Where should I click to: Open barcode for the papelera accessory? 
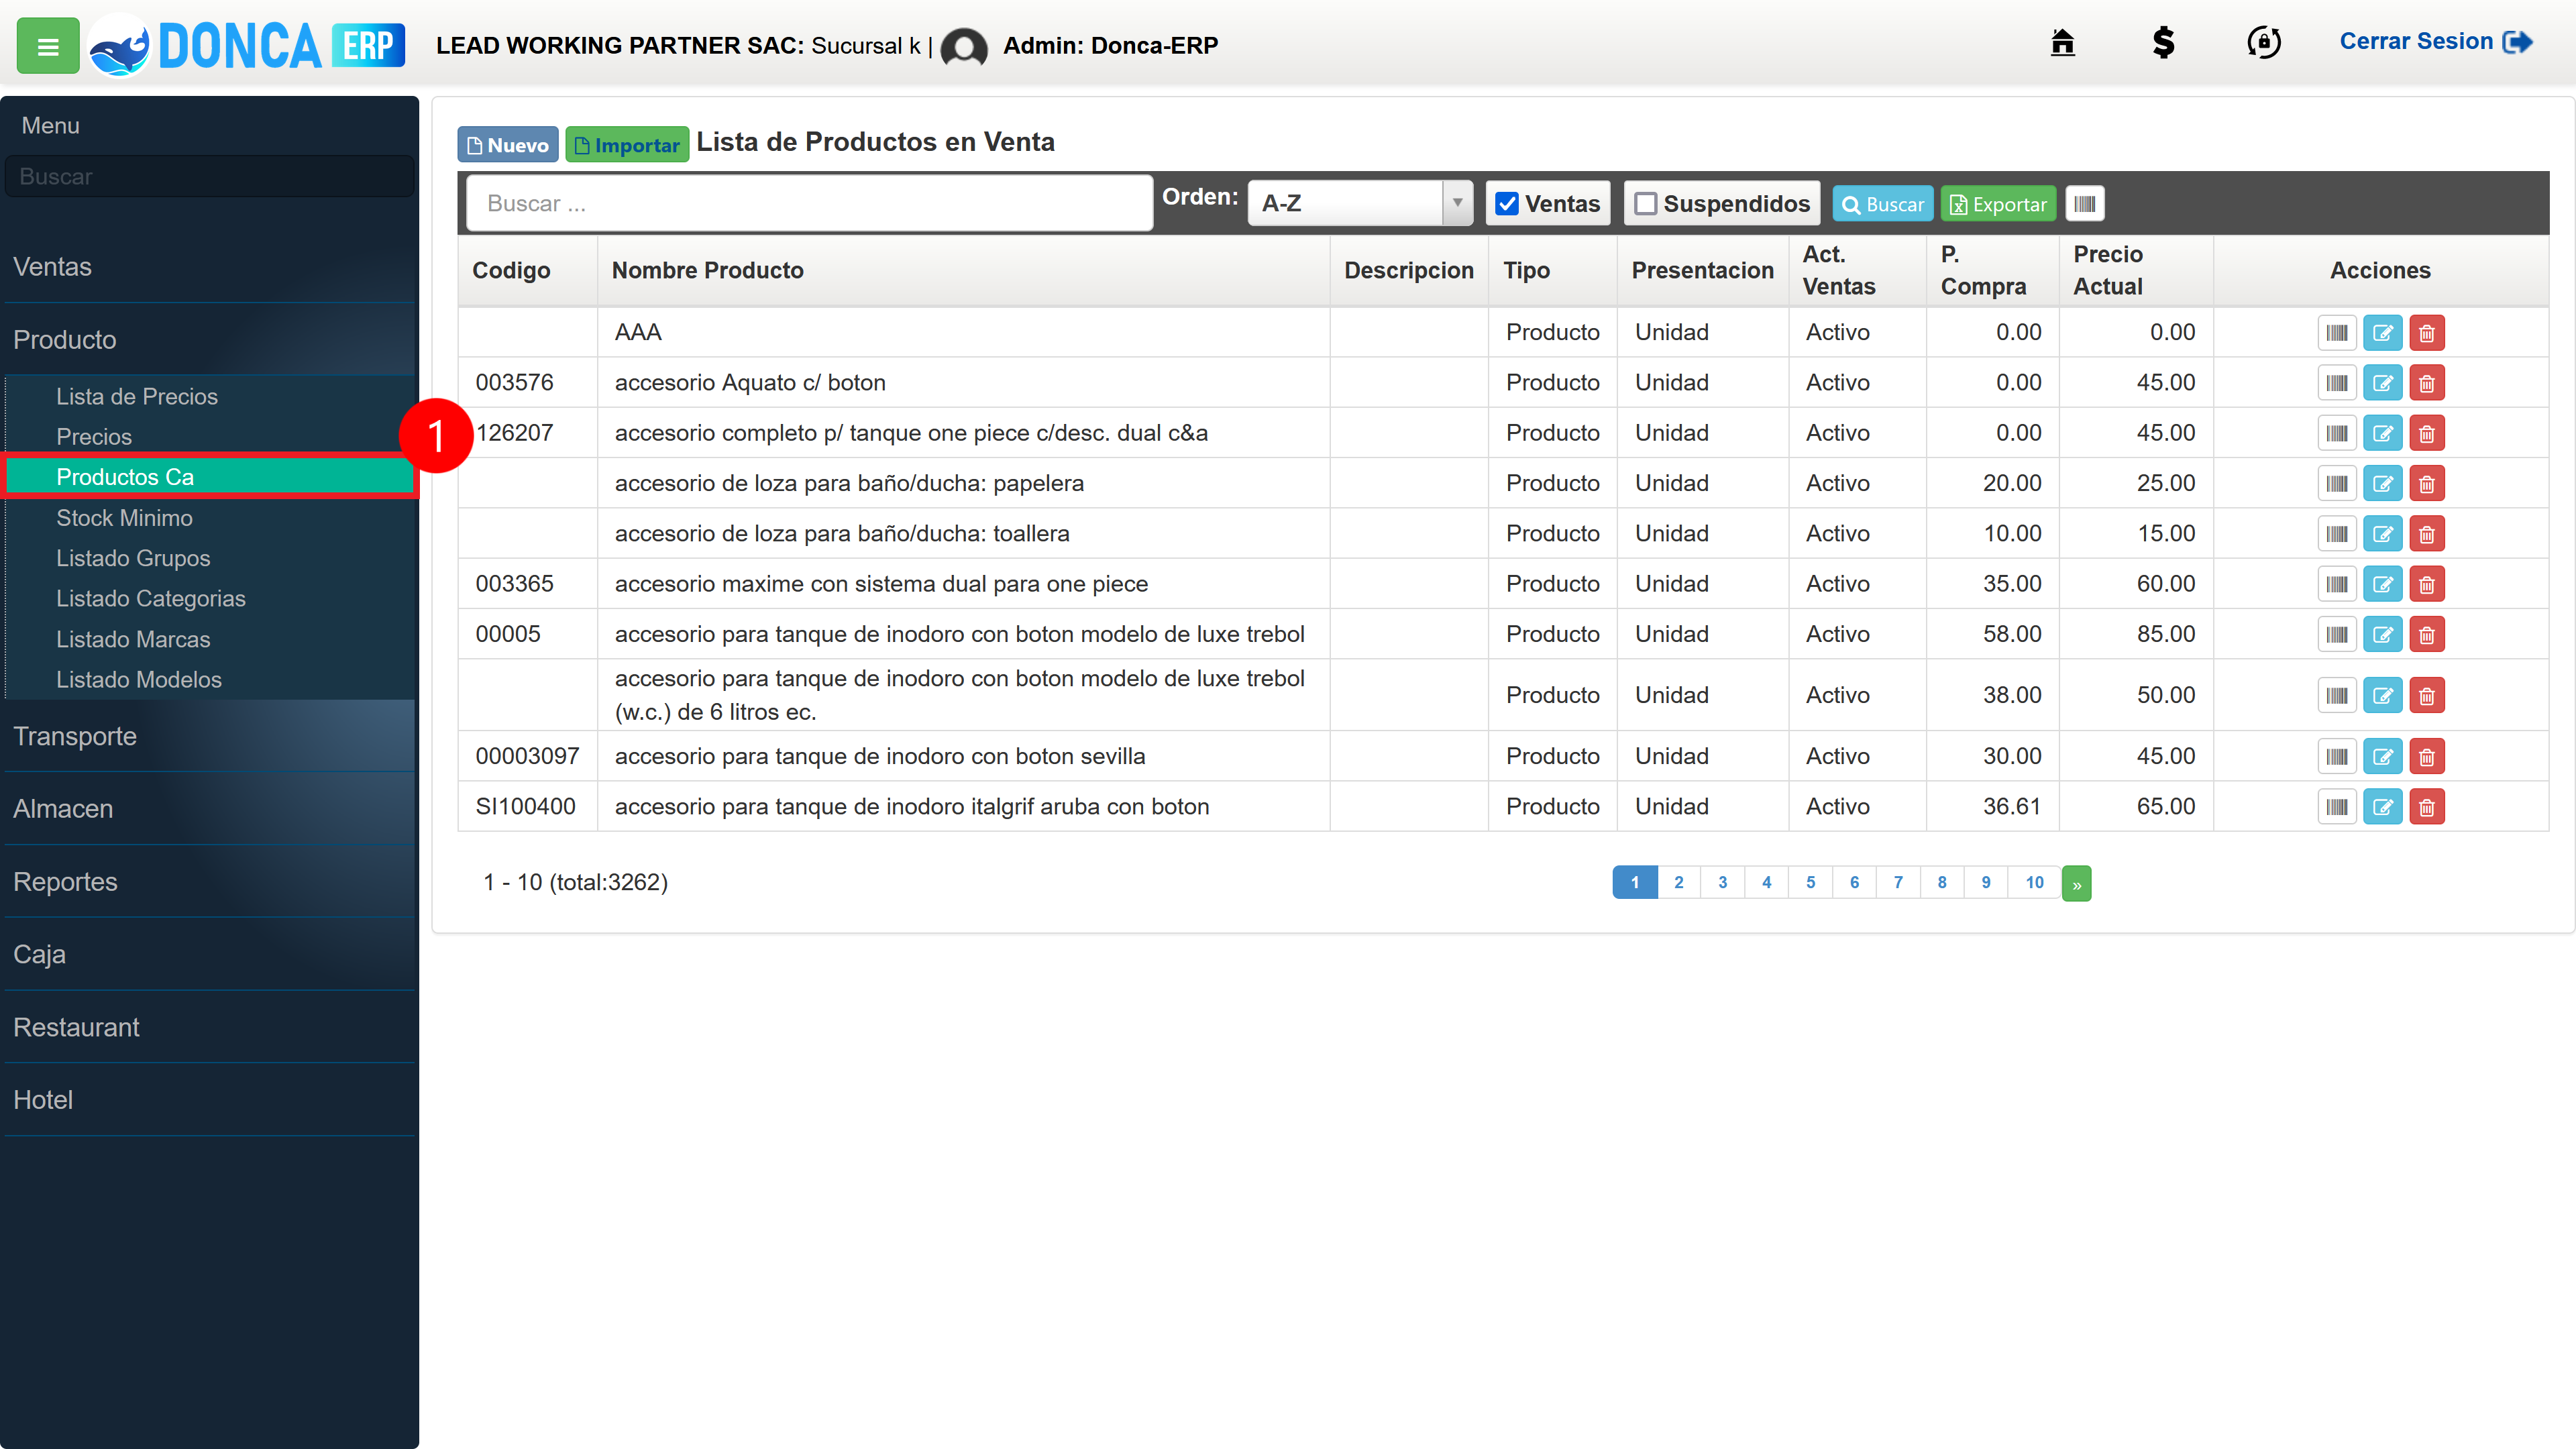[2337, 484]
